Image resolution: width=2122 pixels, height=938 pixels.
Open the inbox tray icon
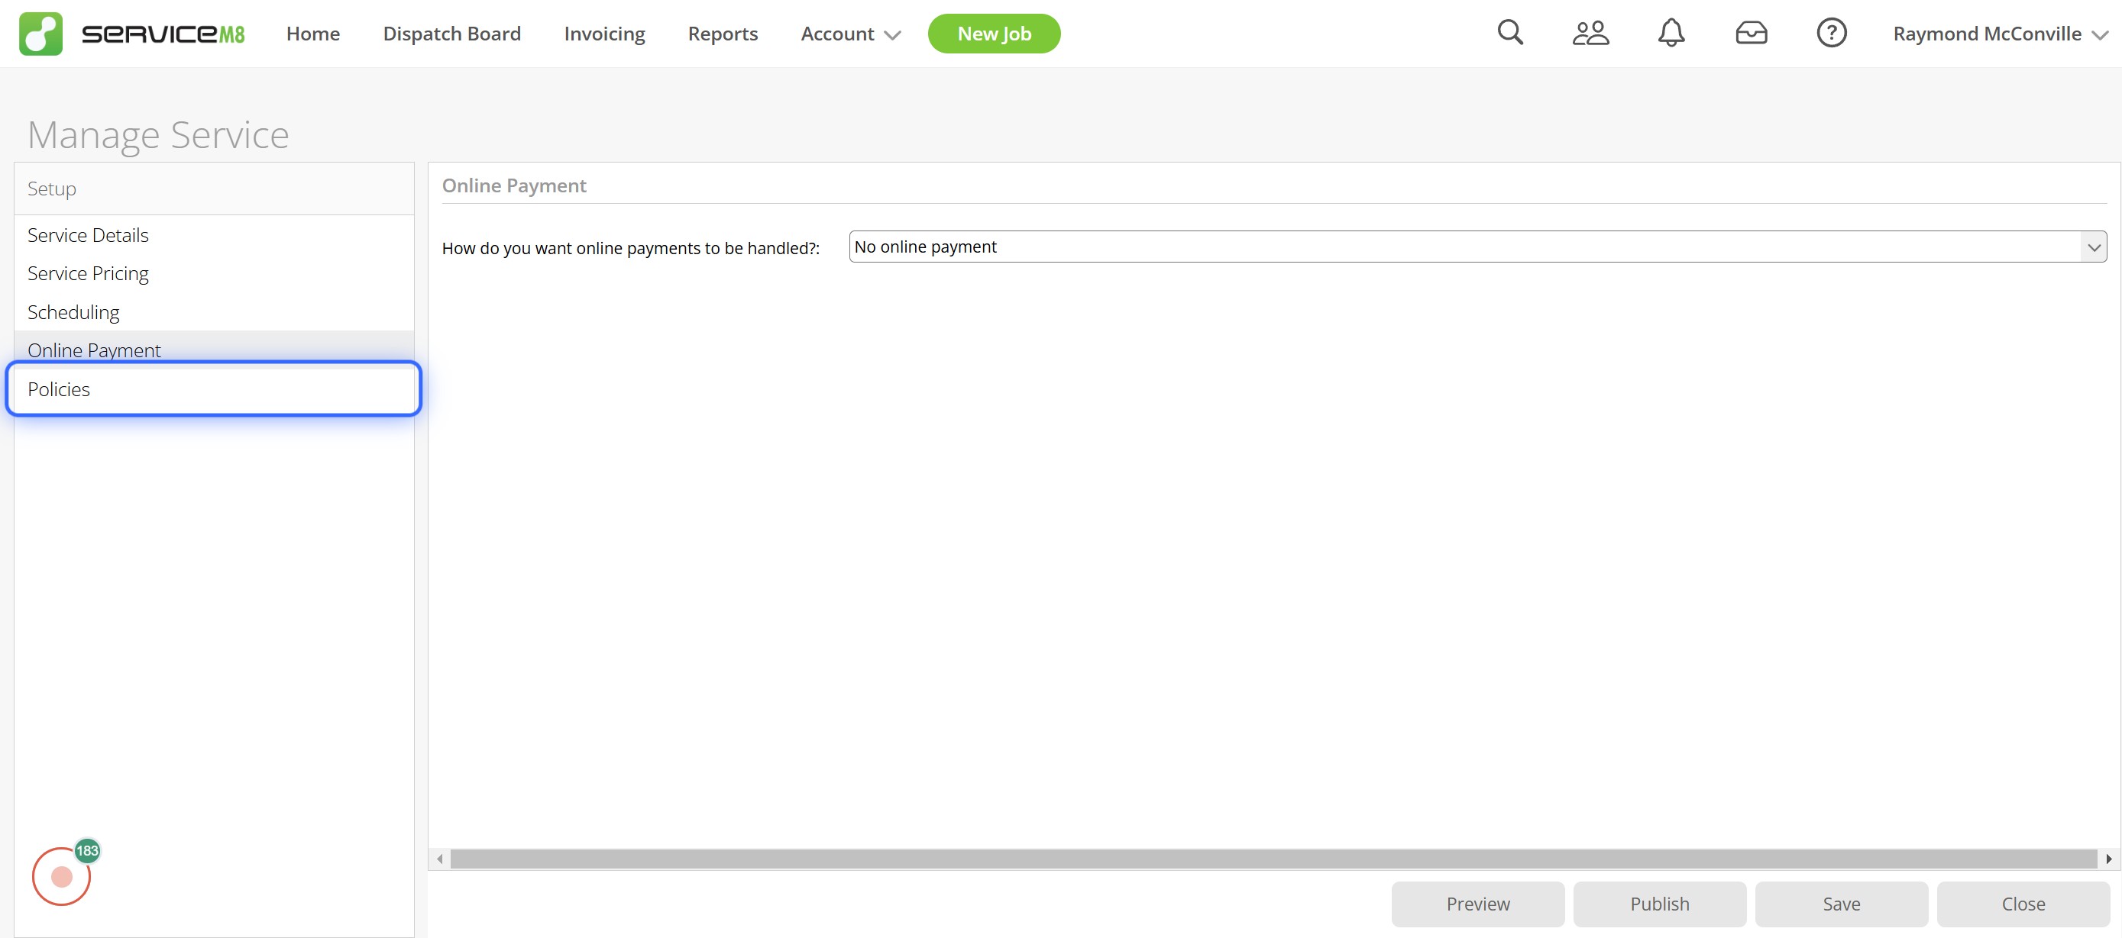[x=1751, y=33]
